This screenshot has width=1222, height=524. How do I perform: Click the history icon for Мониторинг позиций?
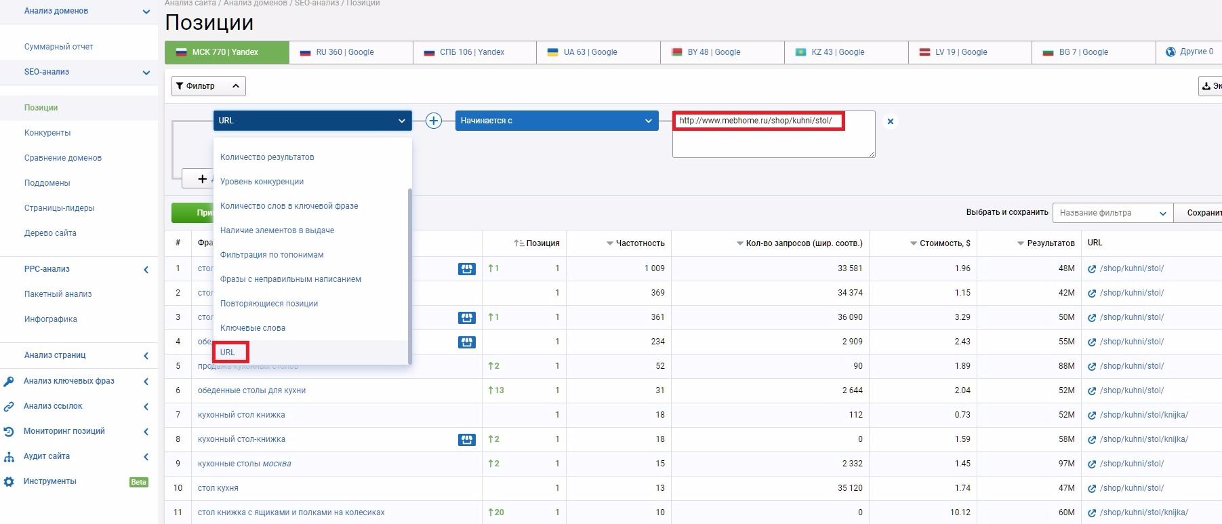point(9,432)
